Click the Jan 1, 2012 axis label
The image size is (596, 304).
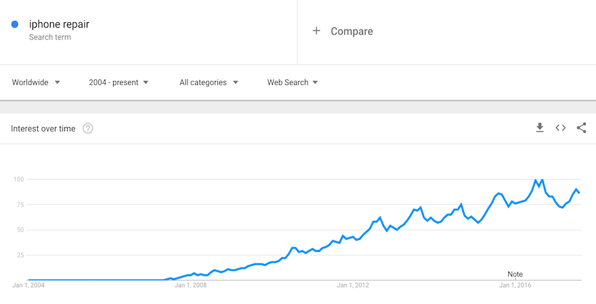coord(353,286)
